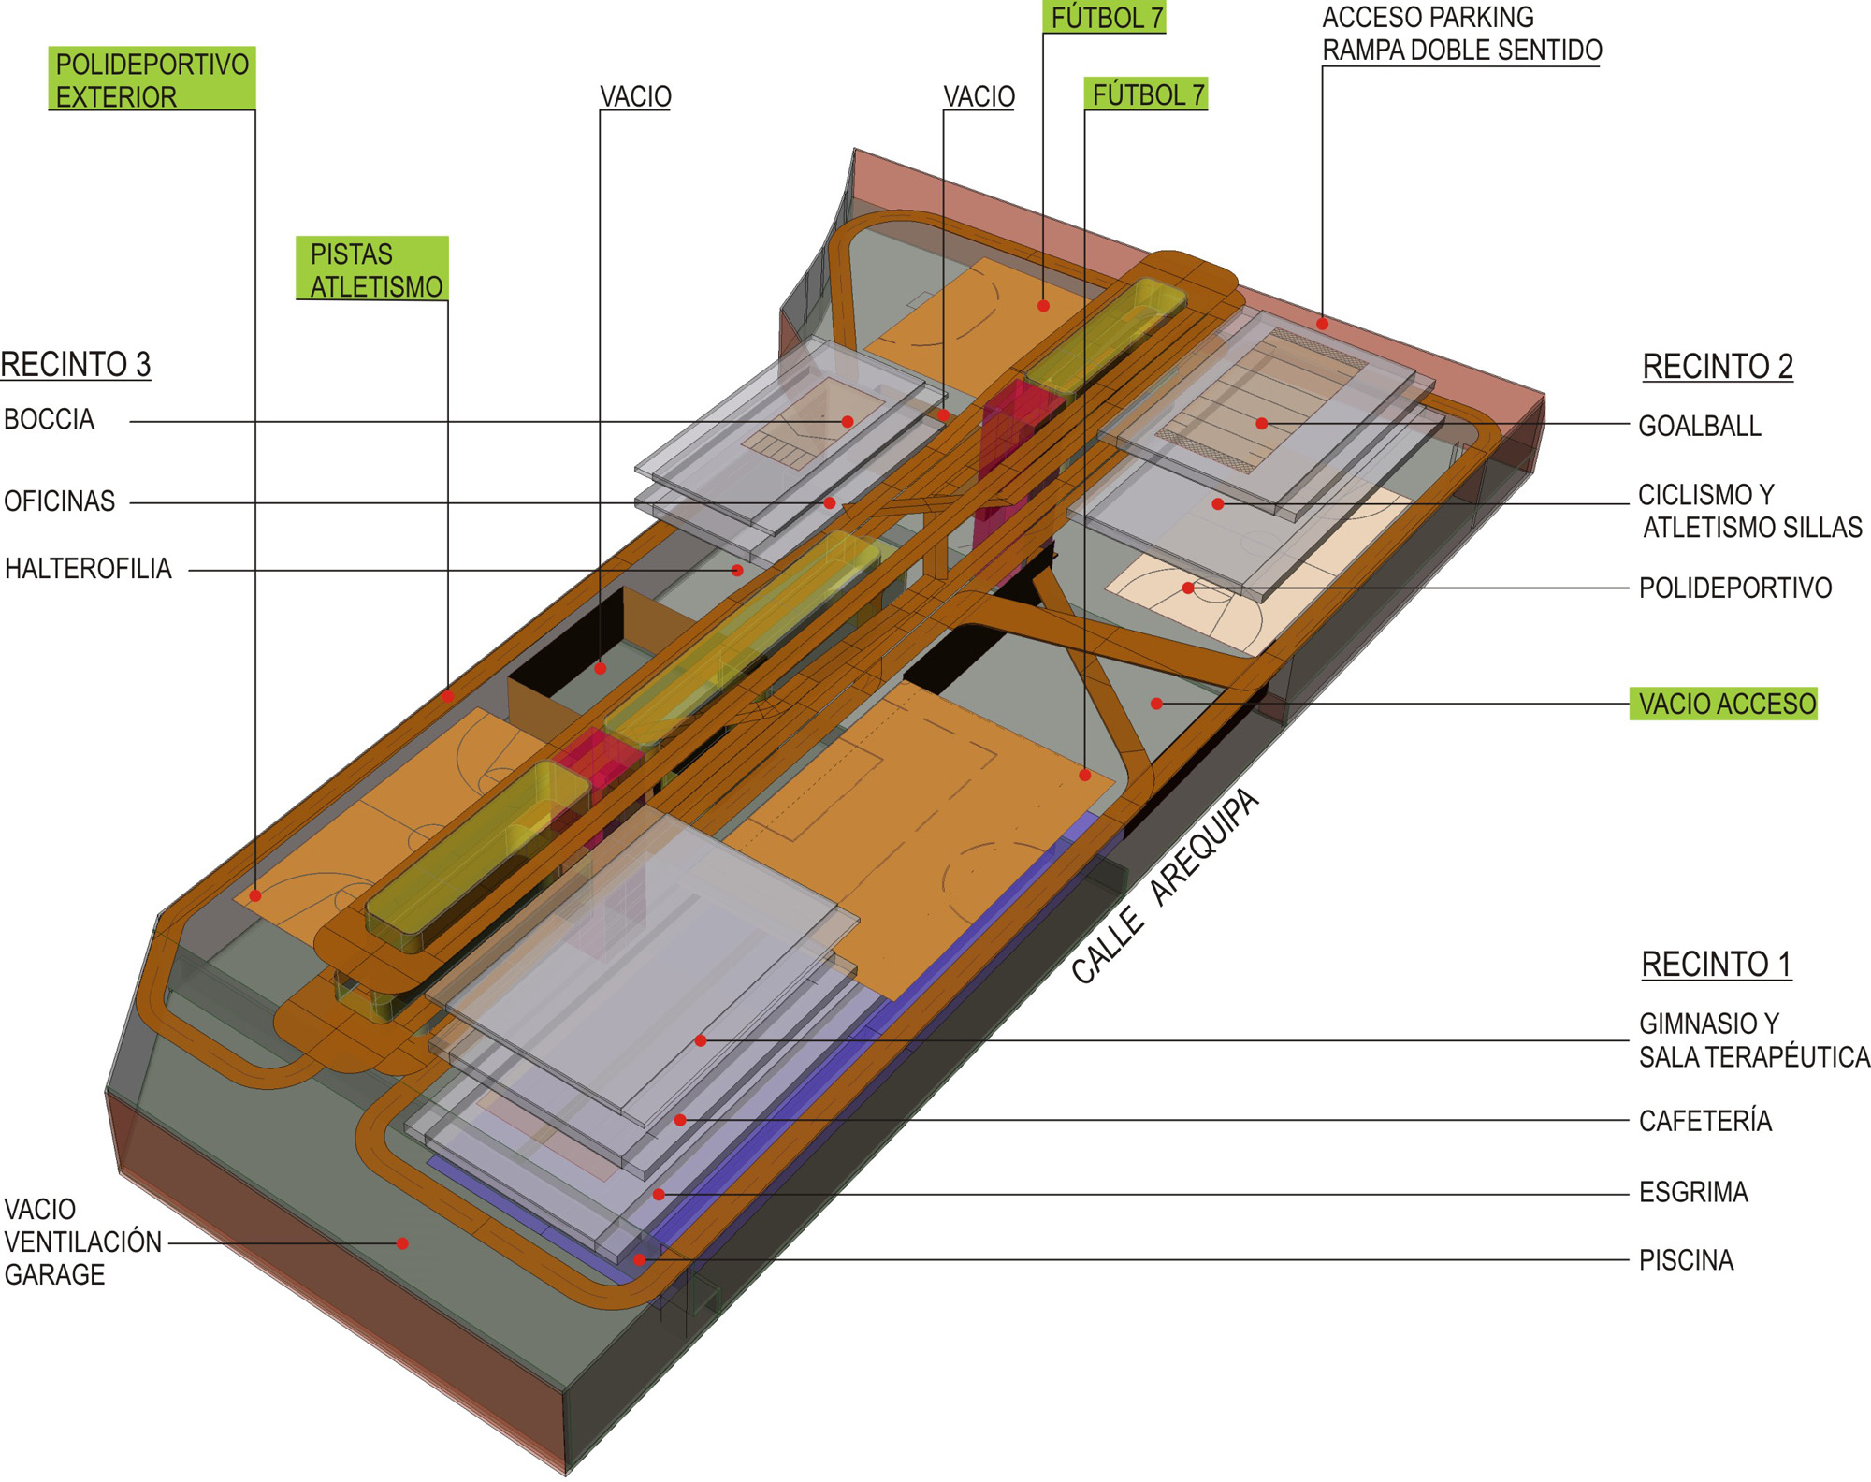Click the PISTAS ATLETISMO green label
This screenshot has height=1482, width=1871.
tap(373, 269)
